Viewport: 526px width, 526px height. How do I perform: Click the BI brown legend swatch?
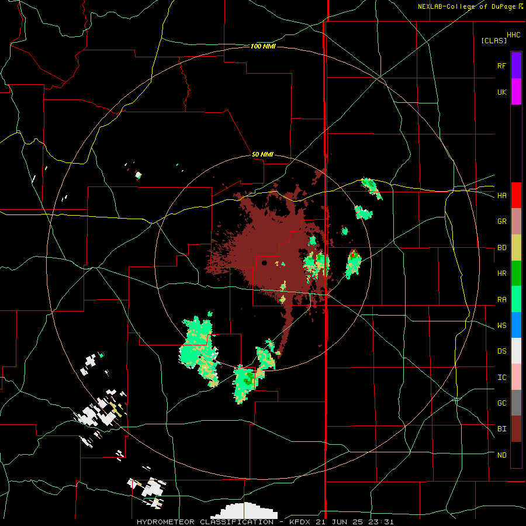tap(516, 429)
